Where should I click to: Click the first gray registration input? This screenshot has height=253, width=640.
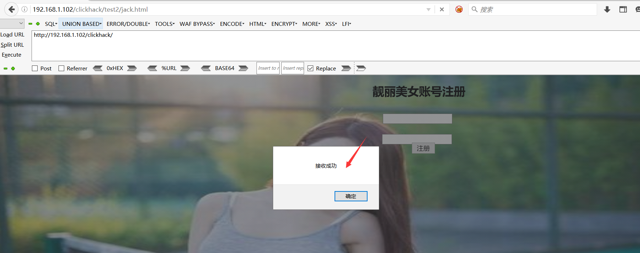pos(418,119)
